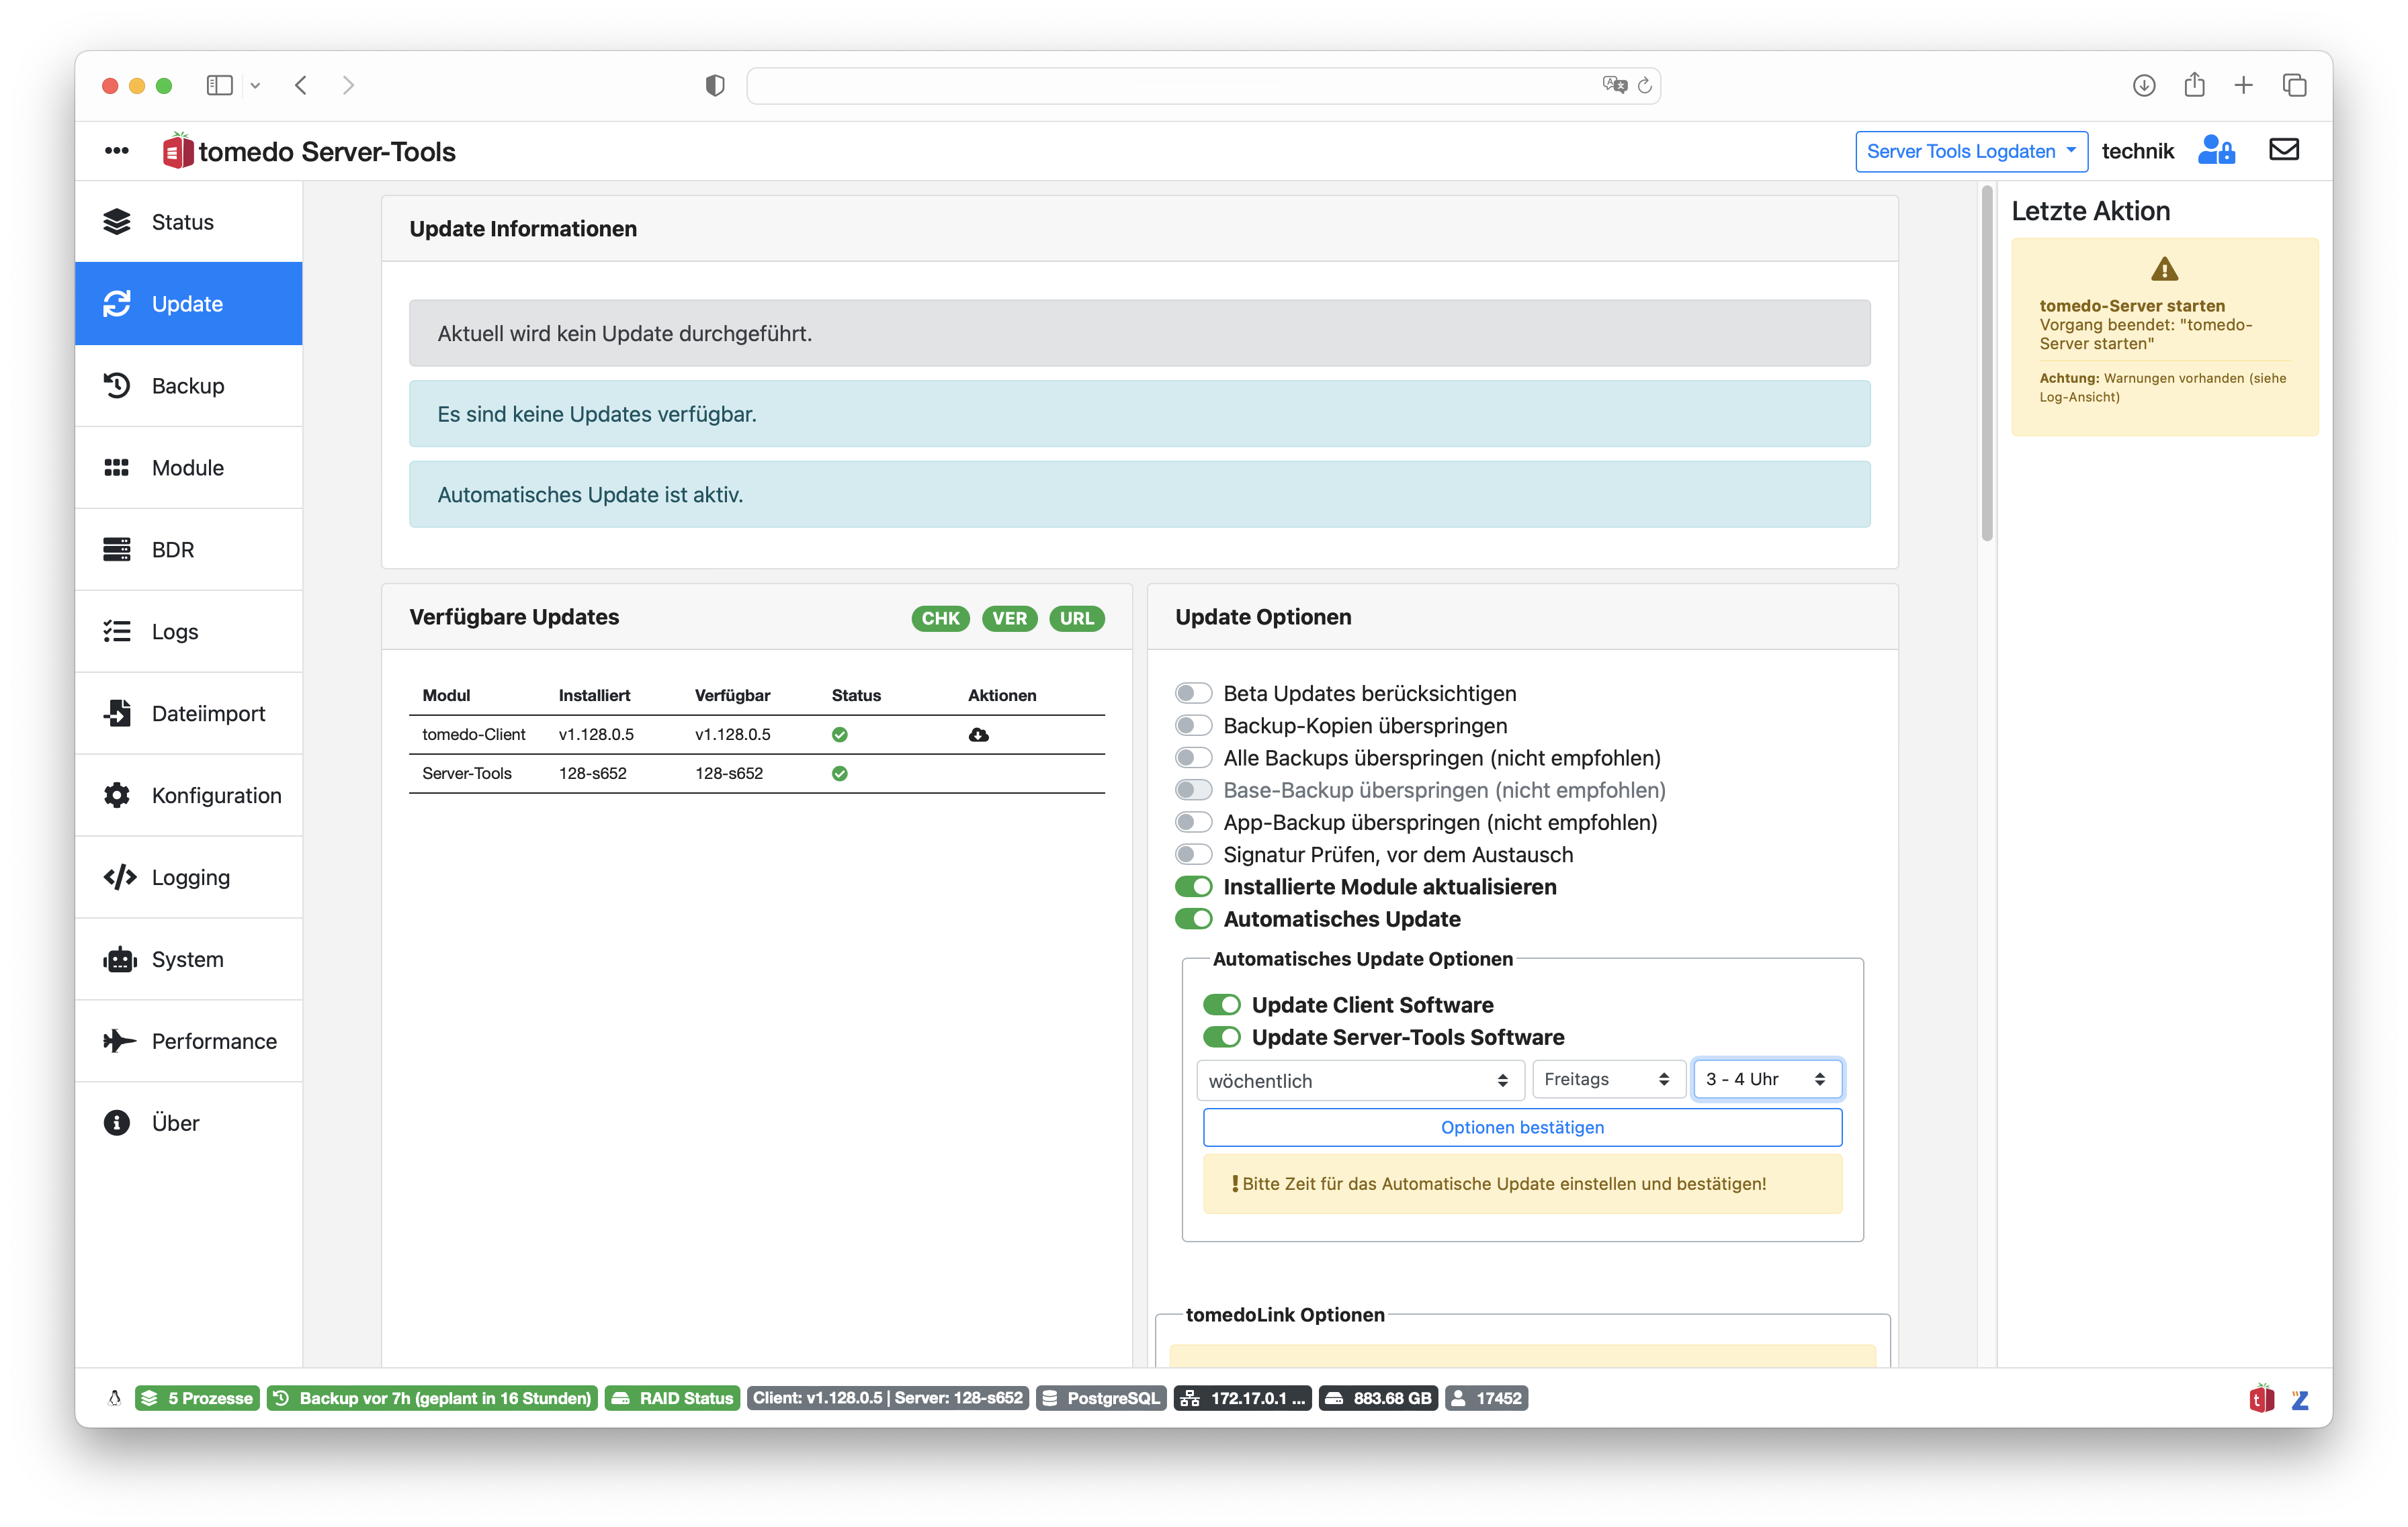Open BDR in the sidebar
Image resolution: width=2408 pixels, height=1527 pixels.
coord(189,550)
